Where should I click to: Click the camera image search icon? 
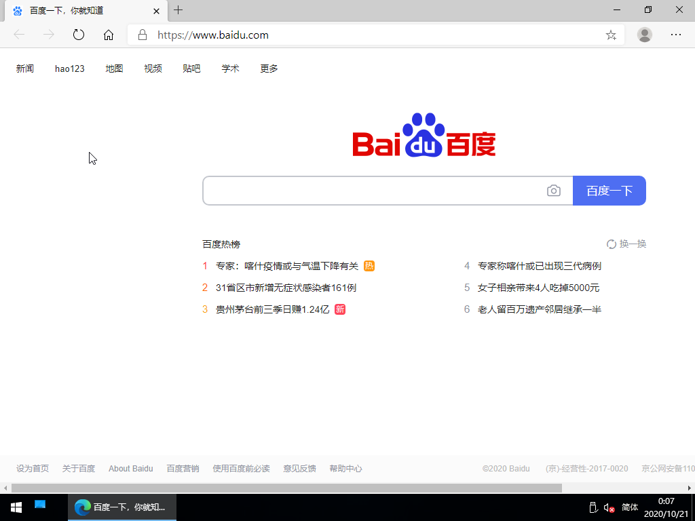(x=554, y=191)
